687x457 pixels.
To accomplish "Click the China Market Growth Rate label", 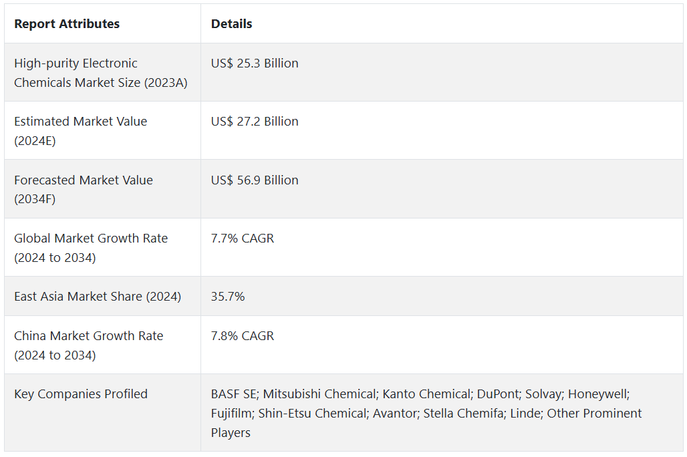I will click(88, 345).
